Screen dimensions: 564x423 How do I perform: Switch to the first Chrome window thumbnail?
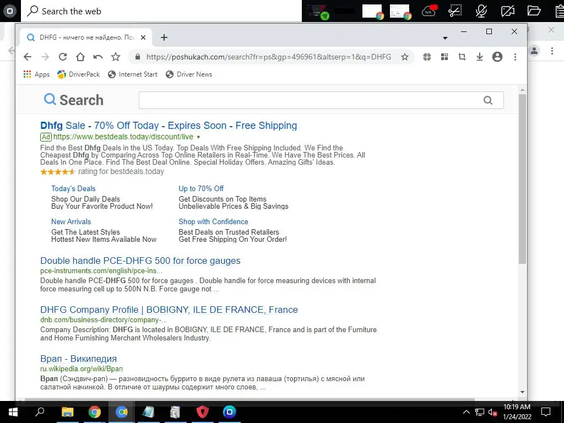click(x=372, y=11)
